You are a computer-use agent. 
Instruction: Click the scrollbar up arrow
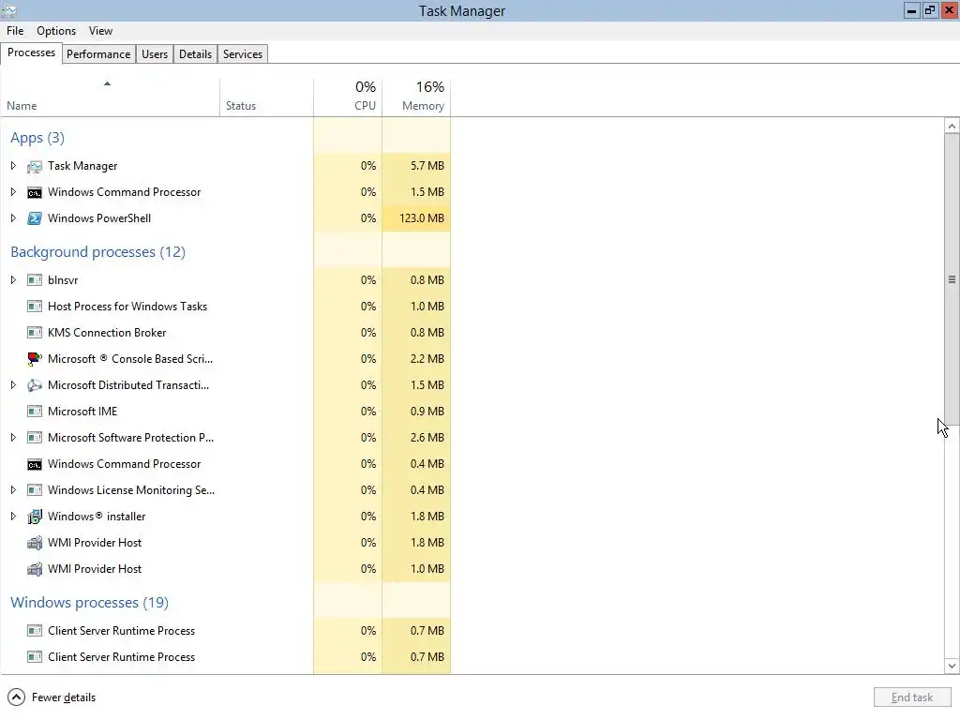[952, 127]
